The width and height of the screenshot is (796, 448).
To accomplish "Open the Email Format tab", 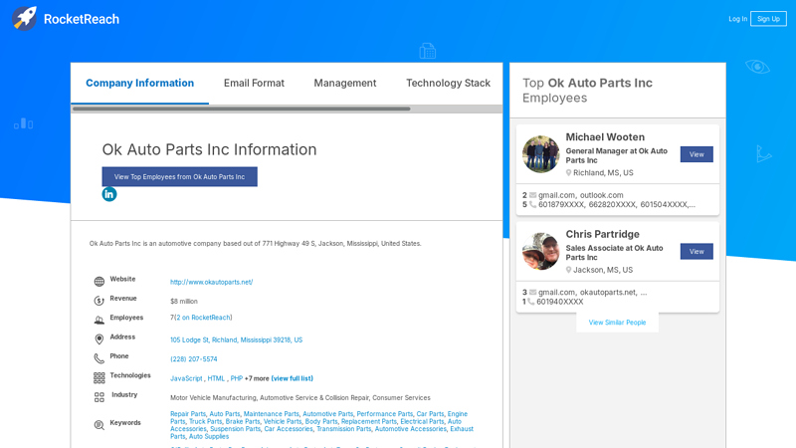I will 254,84.
